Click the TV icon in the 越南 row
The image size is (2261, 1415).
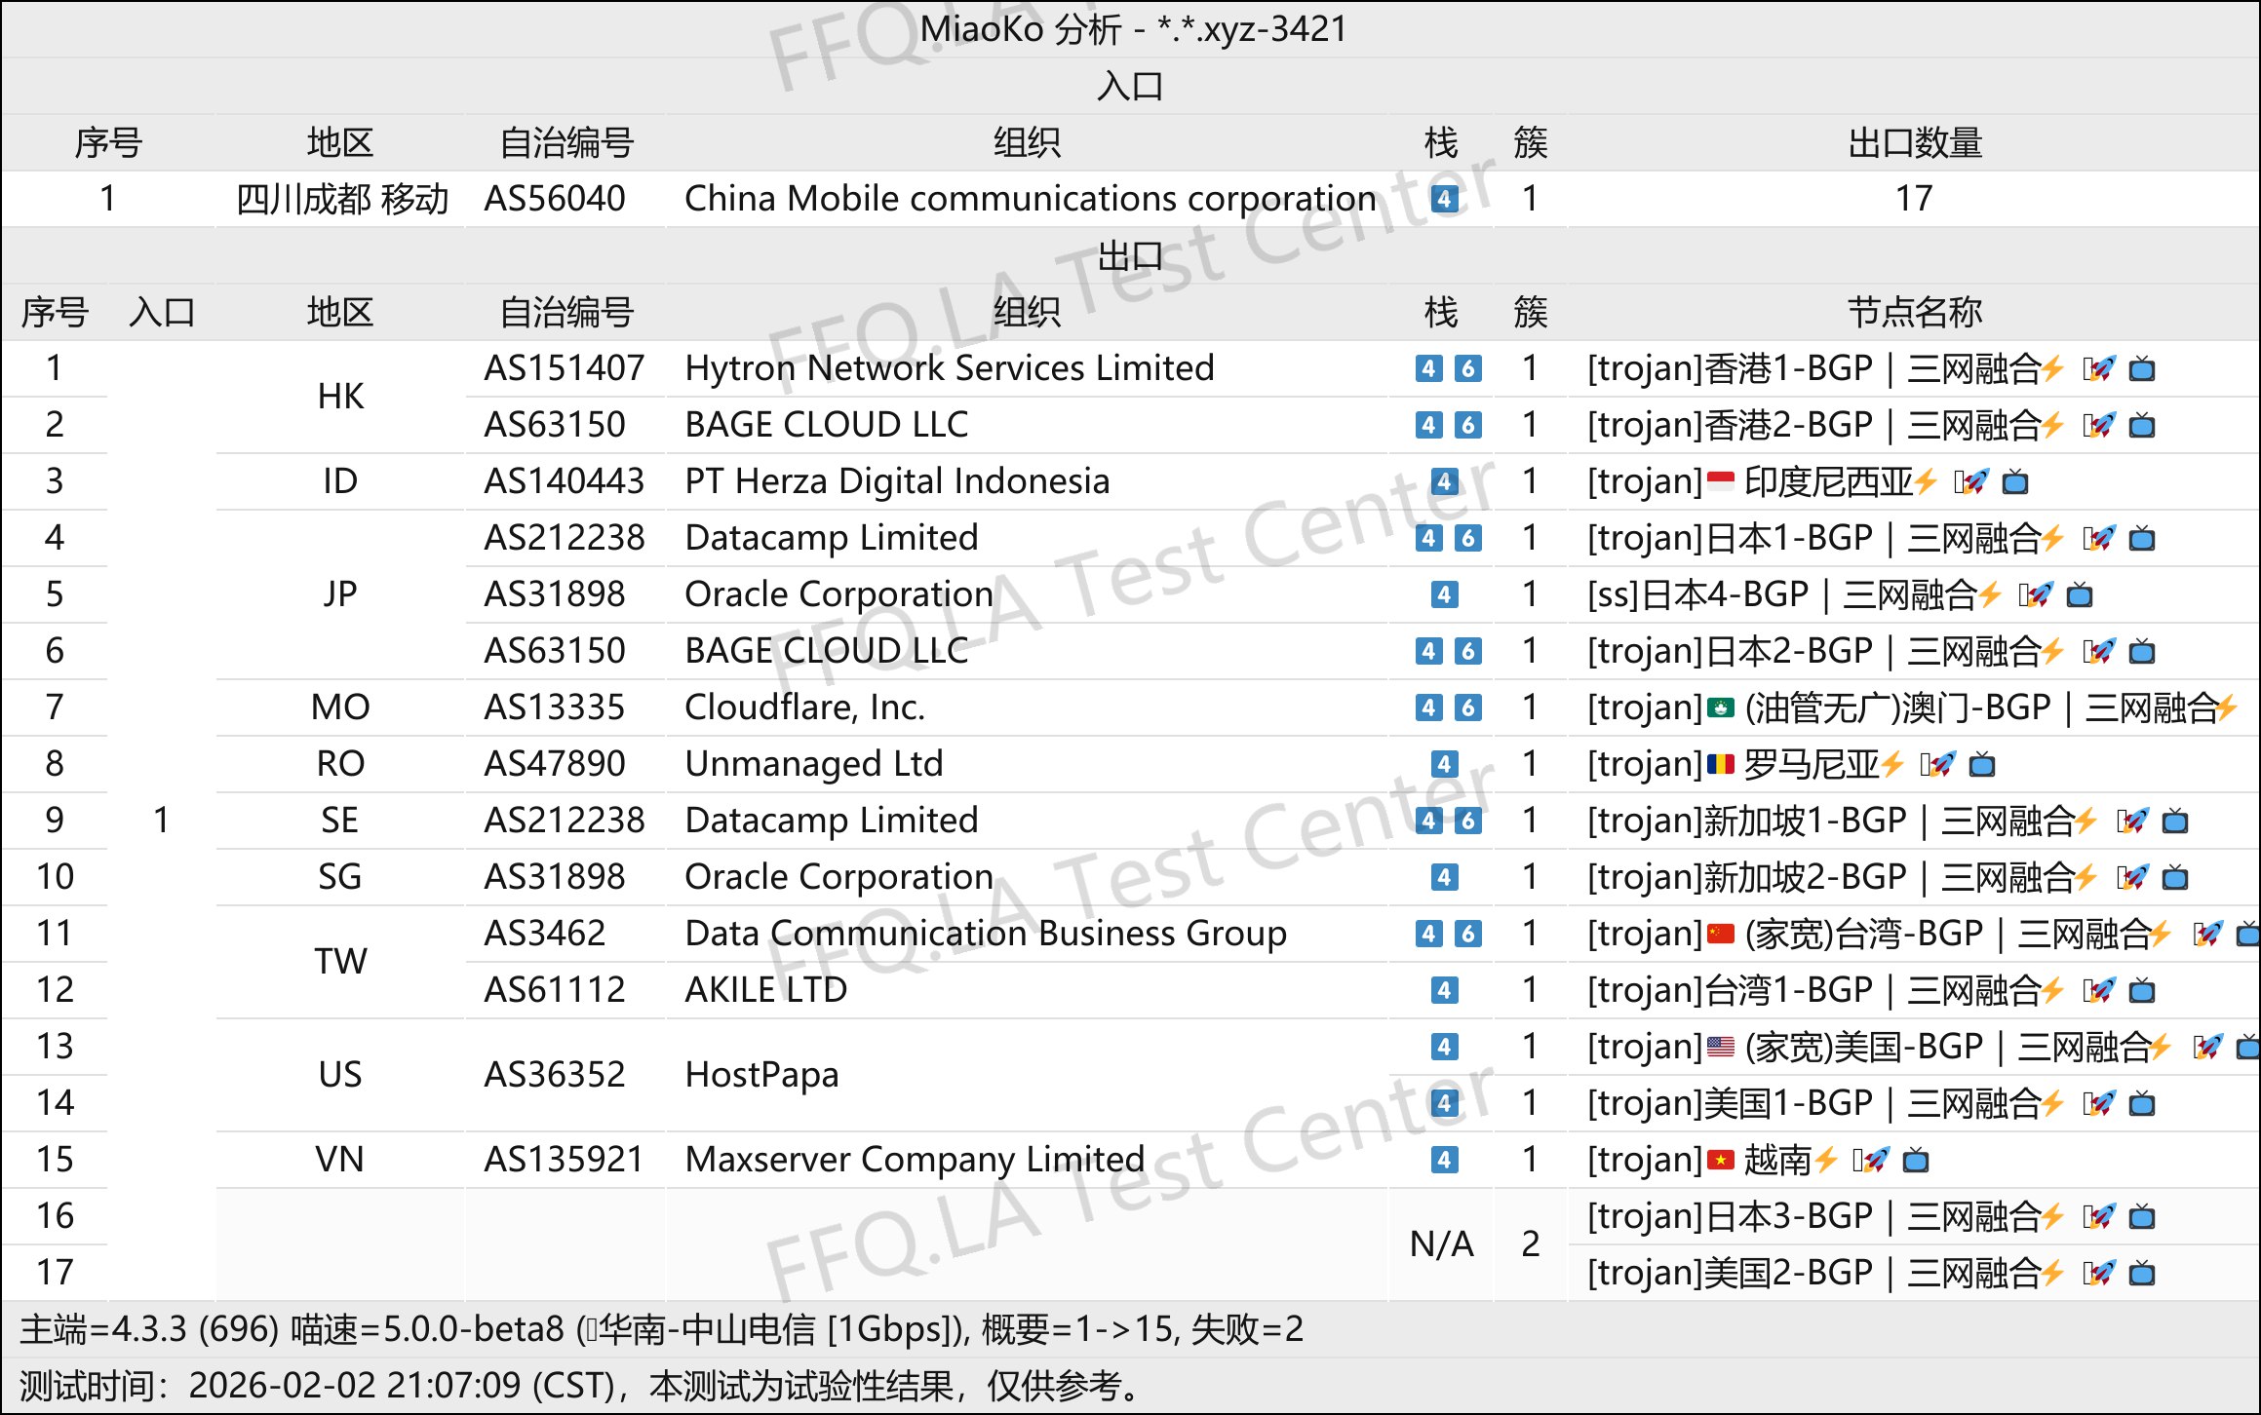click(1916, 1161)
